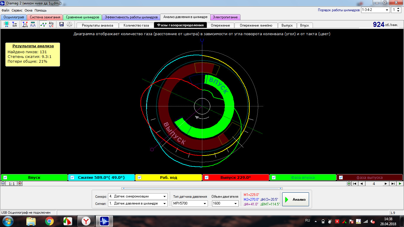Go to the previous frame
Image resolution: width=404 pixels, height=227 pixels.
pyautogui.click(x=361, y=184)
